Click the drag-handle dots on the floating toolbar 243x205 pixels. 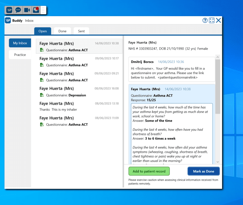[x=43, y=10]
